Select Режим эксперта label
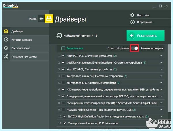Viewport: 173px width, 131px height. 152,48
